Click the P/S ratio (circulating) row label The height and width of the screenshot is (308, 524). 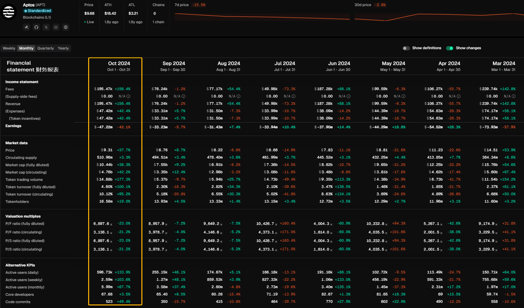point(24,249)
